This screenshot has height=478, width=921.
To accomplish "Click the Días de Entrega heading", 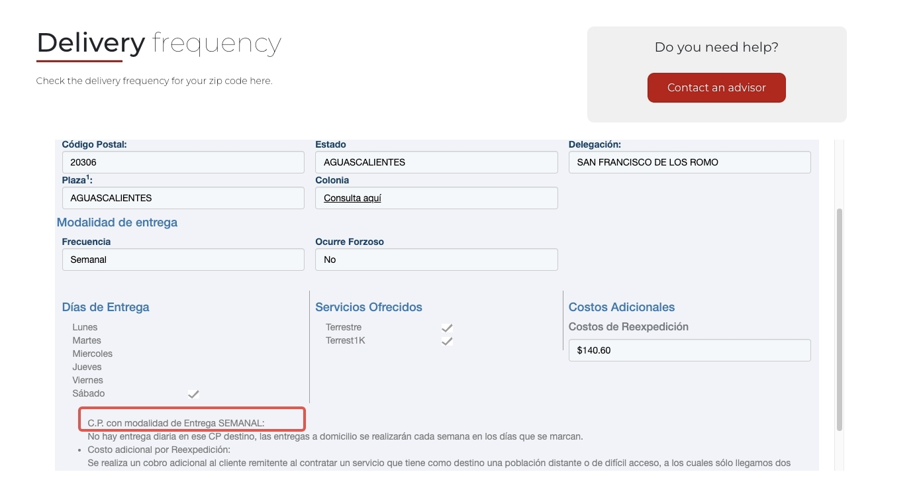I will pos(106,307).
